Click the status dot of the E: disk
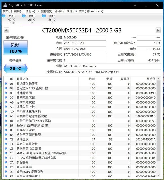164x180 pixels. (x=24, y=16)
